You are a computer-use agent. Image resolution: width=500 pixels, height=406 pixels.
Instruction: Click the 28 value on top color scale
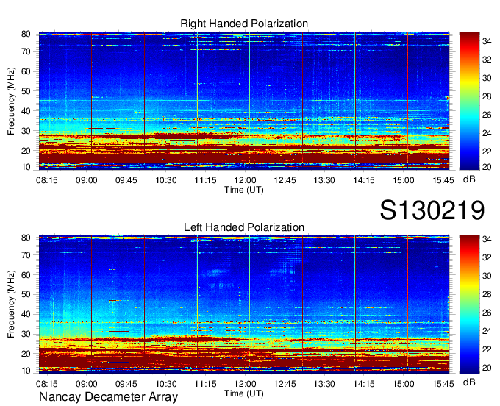[x=487, y=96]
